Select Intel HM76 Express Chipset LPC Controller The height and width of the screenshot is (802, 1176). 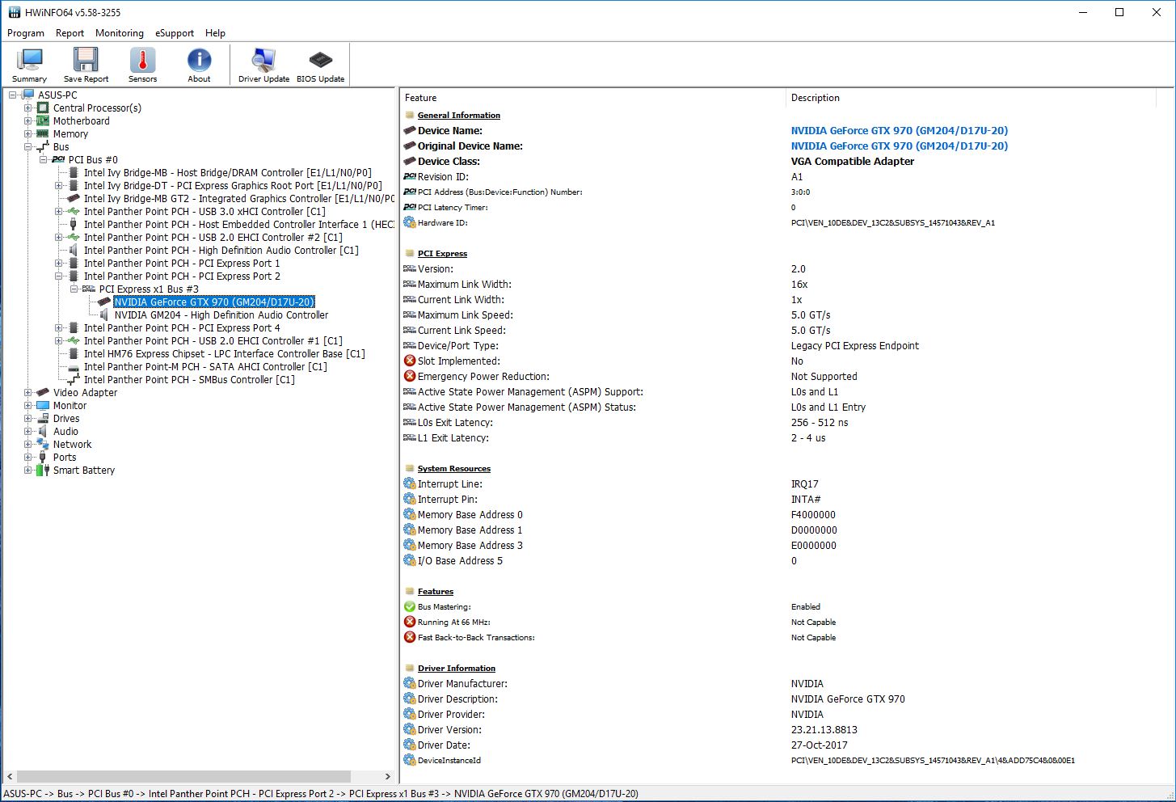[x=225, y=353]
